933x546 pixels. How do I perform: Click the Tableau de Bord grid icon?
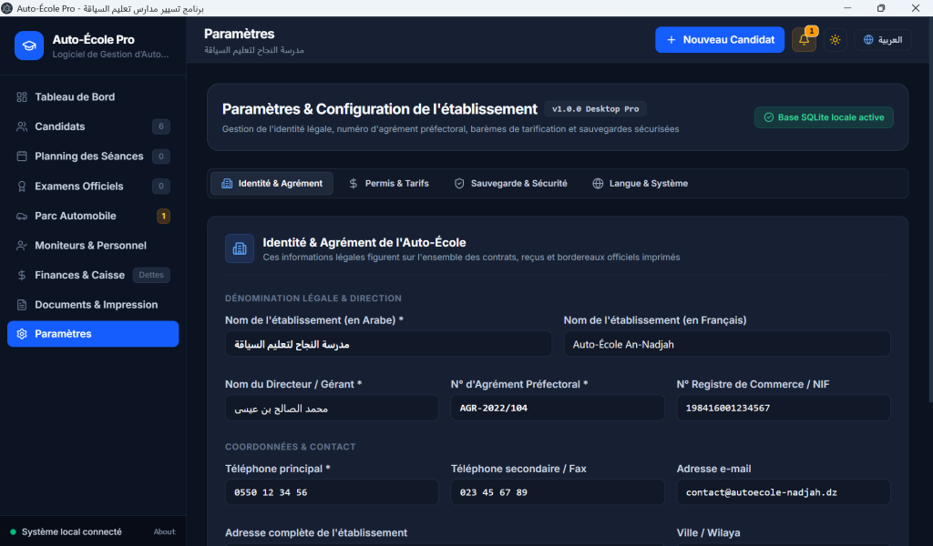(22, 96)
